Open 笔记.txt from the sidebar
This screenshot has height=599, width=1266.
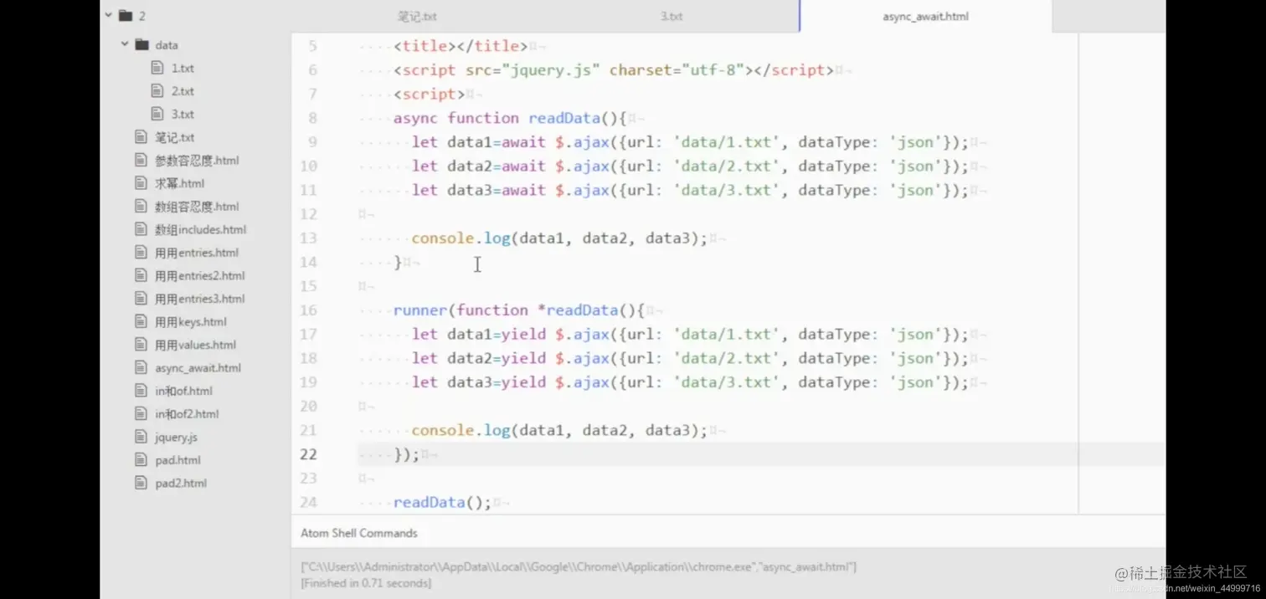pyautogui.click(x=174, y=137)
